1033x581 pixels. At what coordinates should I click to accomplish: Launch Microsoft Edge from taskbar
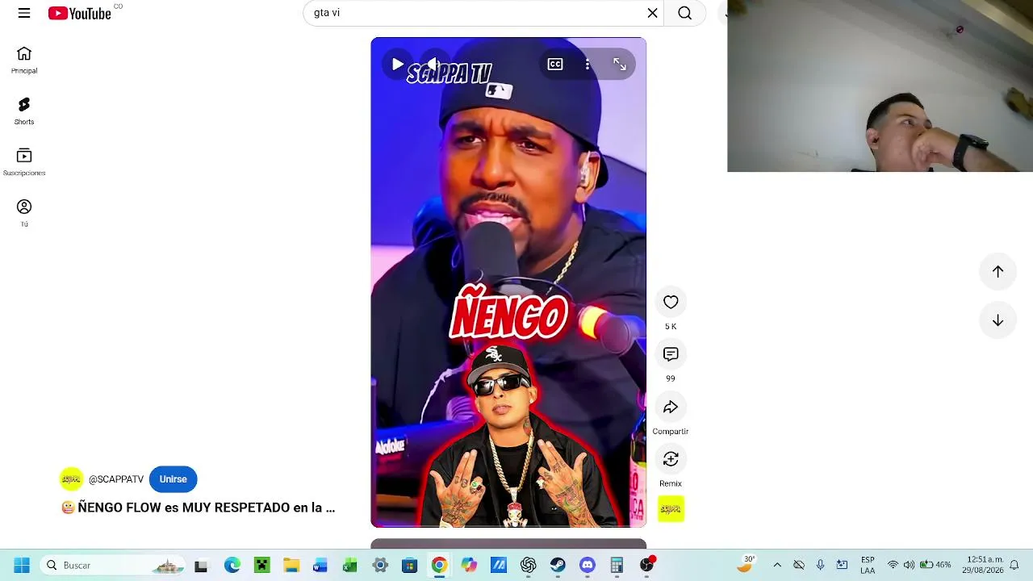point(232,566)
